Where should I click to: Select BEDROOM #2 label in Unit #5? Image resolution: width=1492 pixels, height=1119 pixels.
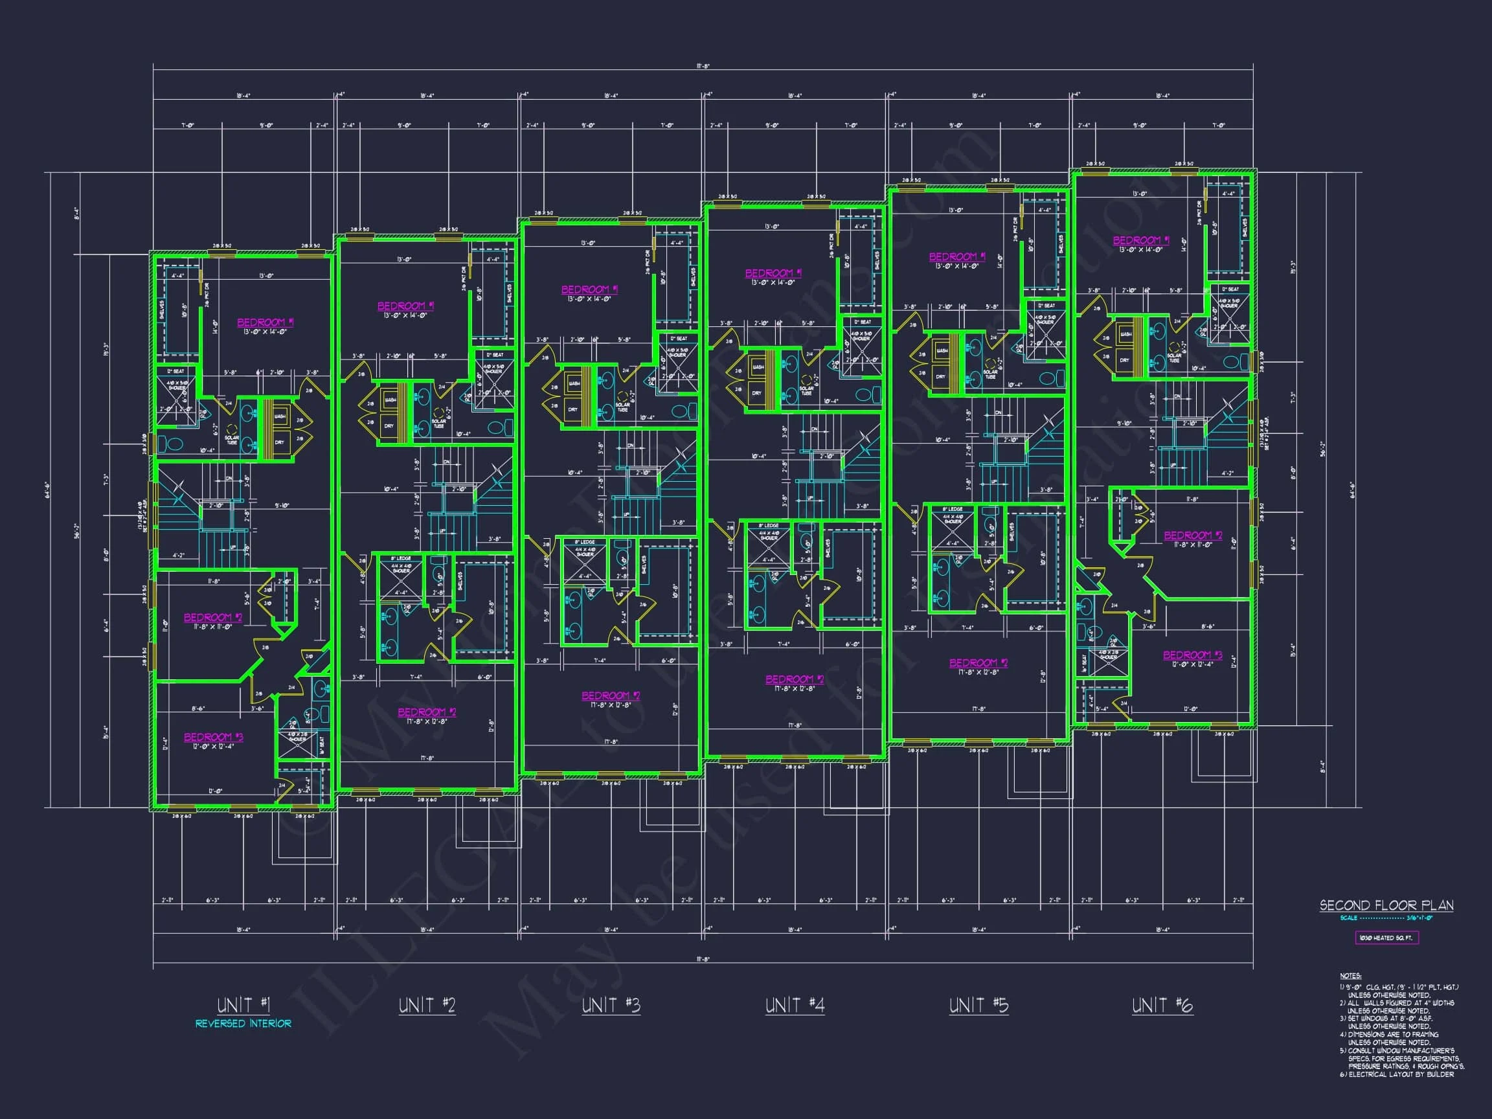tap(978, 663)
